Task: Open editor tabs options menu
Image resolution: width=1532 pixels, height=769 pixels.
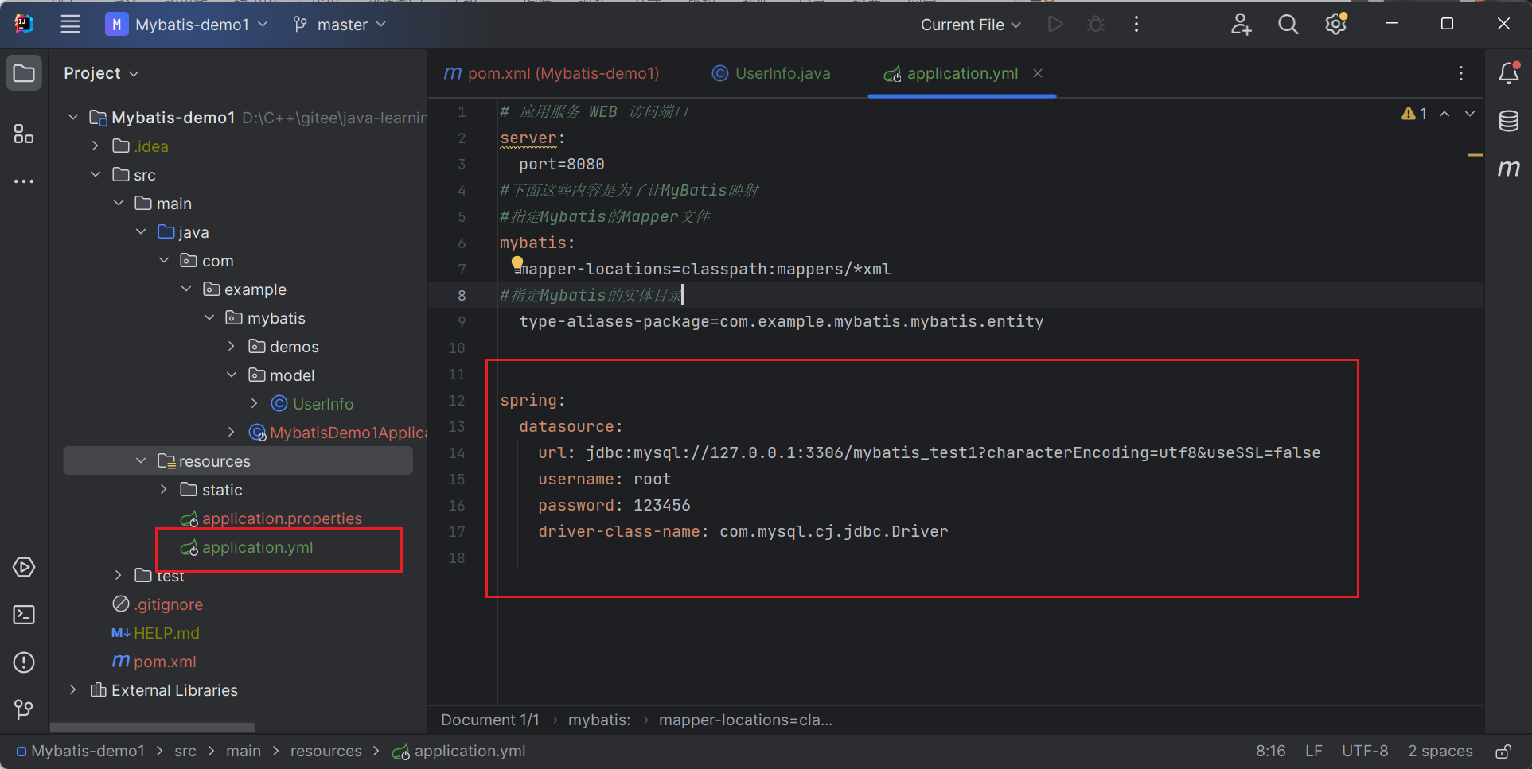Action: [1461, 73]
